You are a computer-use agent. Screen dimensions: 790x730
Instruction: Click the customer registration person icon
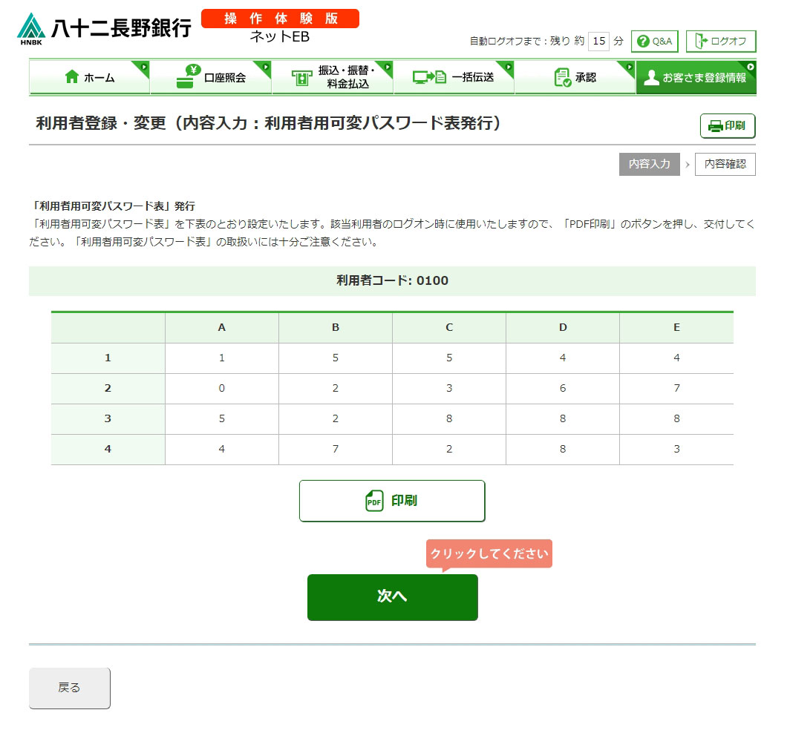tap(651, 78)
